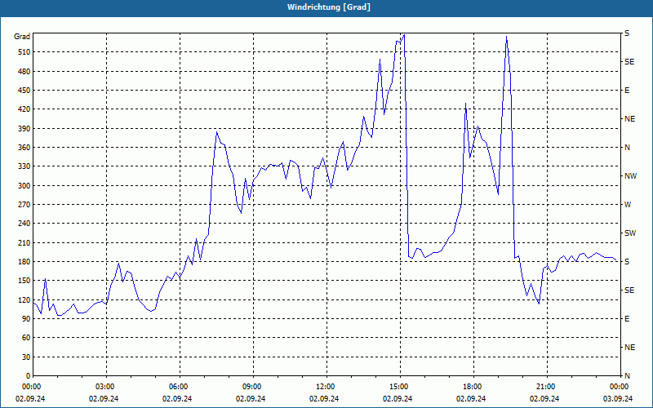
Task: Click the chart title "Windrichtung [Grad]"
Action: [329, 7]
